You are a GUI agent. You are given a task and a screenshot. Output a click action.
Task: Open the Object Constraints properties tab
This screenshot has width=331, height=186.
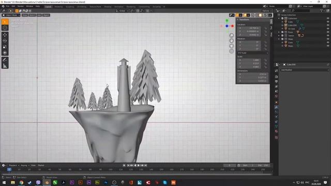pyautogui.click(x=276, y=122)
